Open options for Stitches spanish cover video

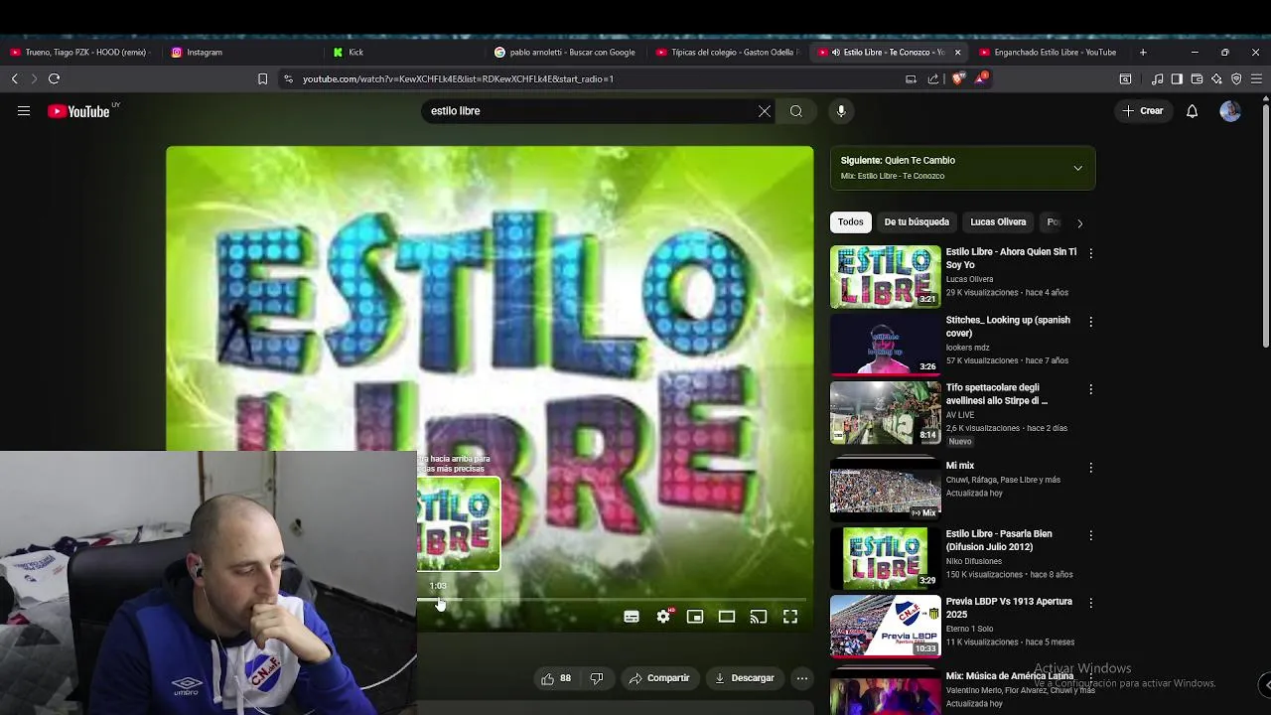[1090, 322]
